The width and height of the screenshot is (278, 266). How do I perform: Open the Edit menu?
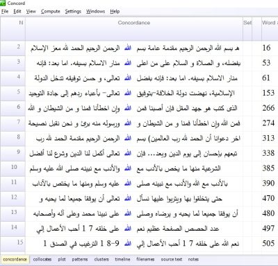(17, 11)
